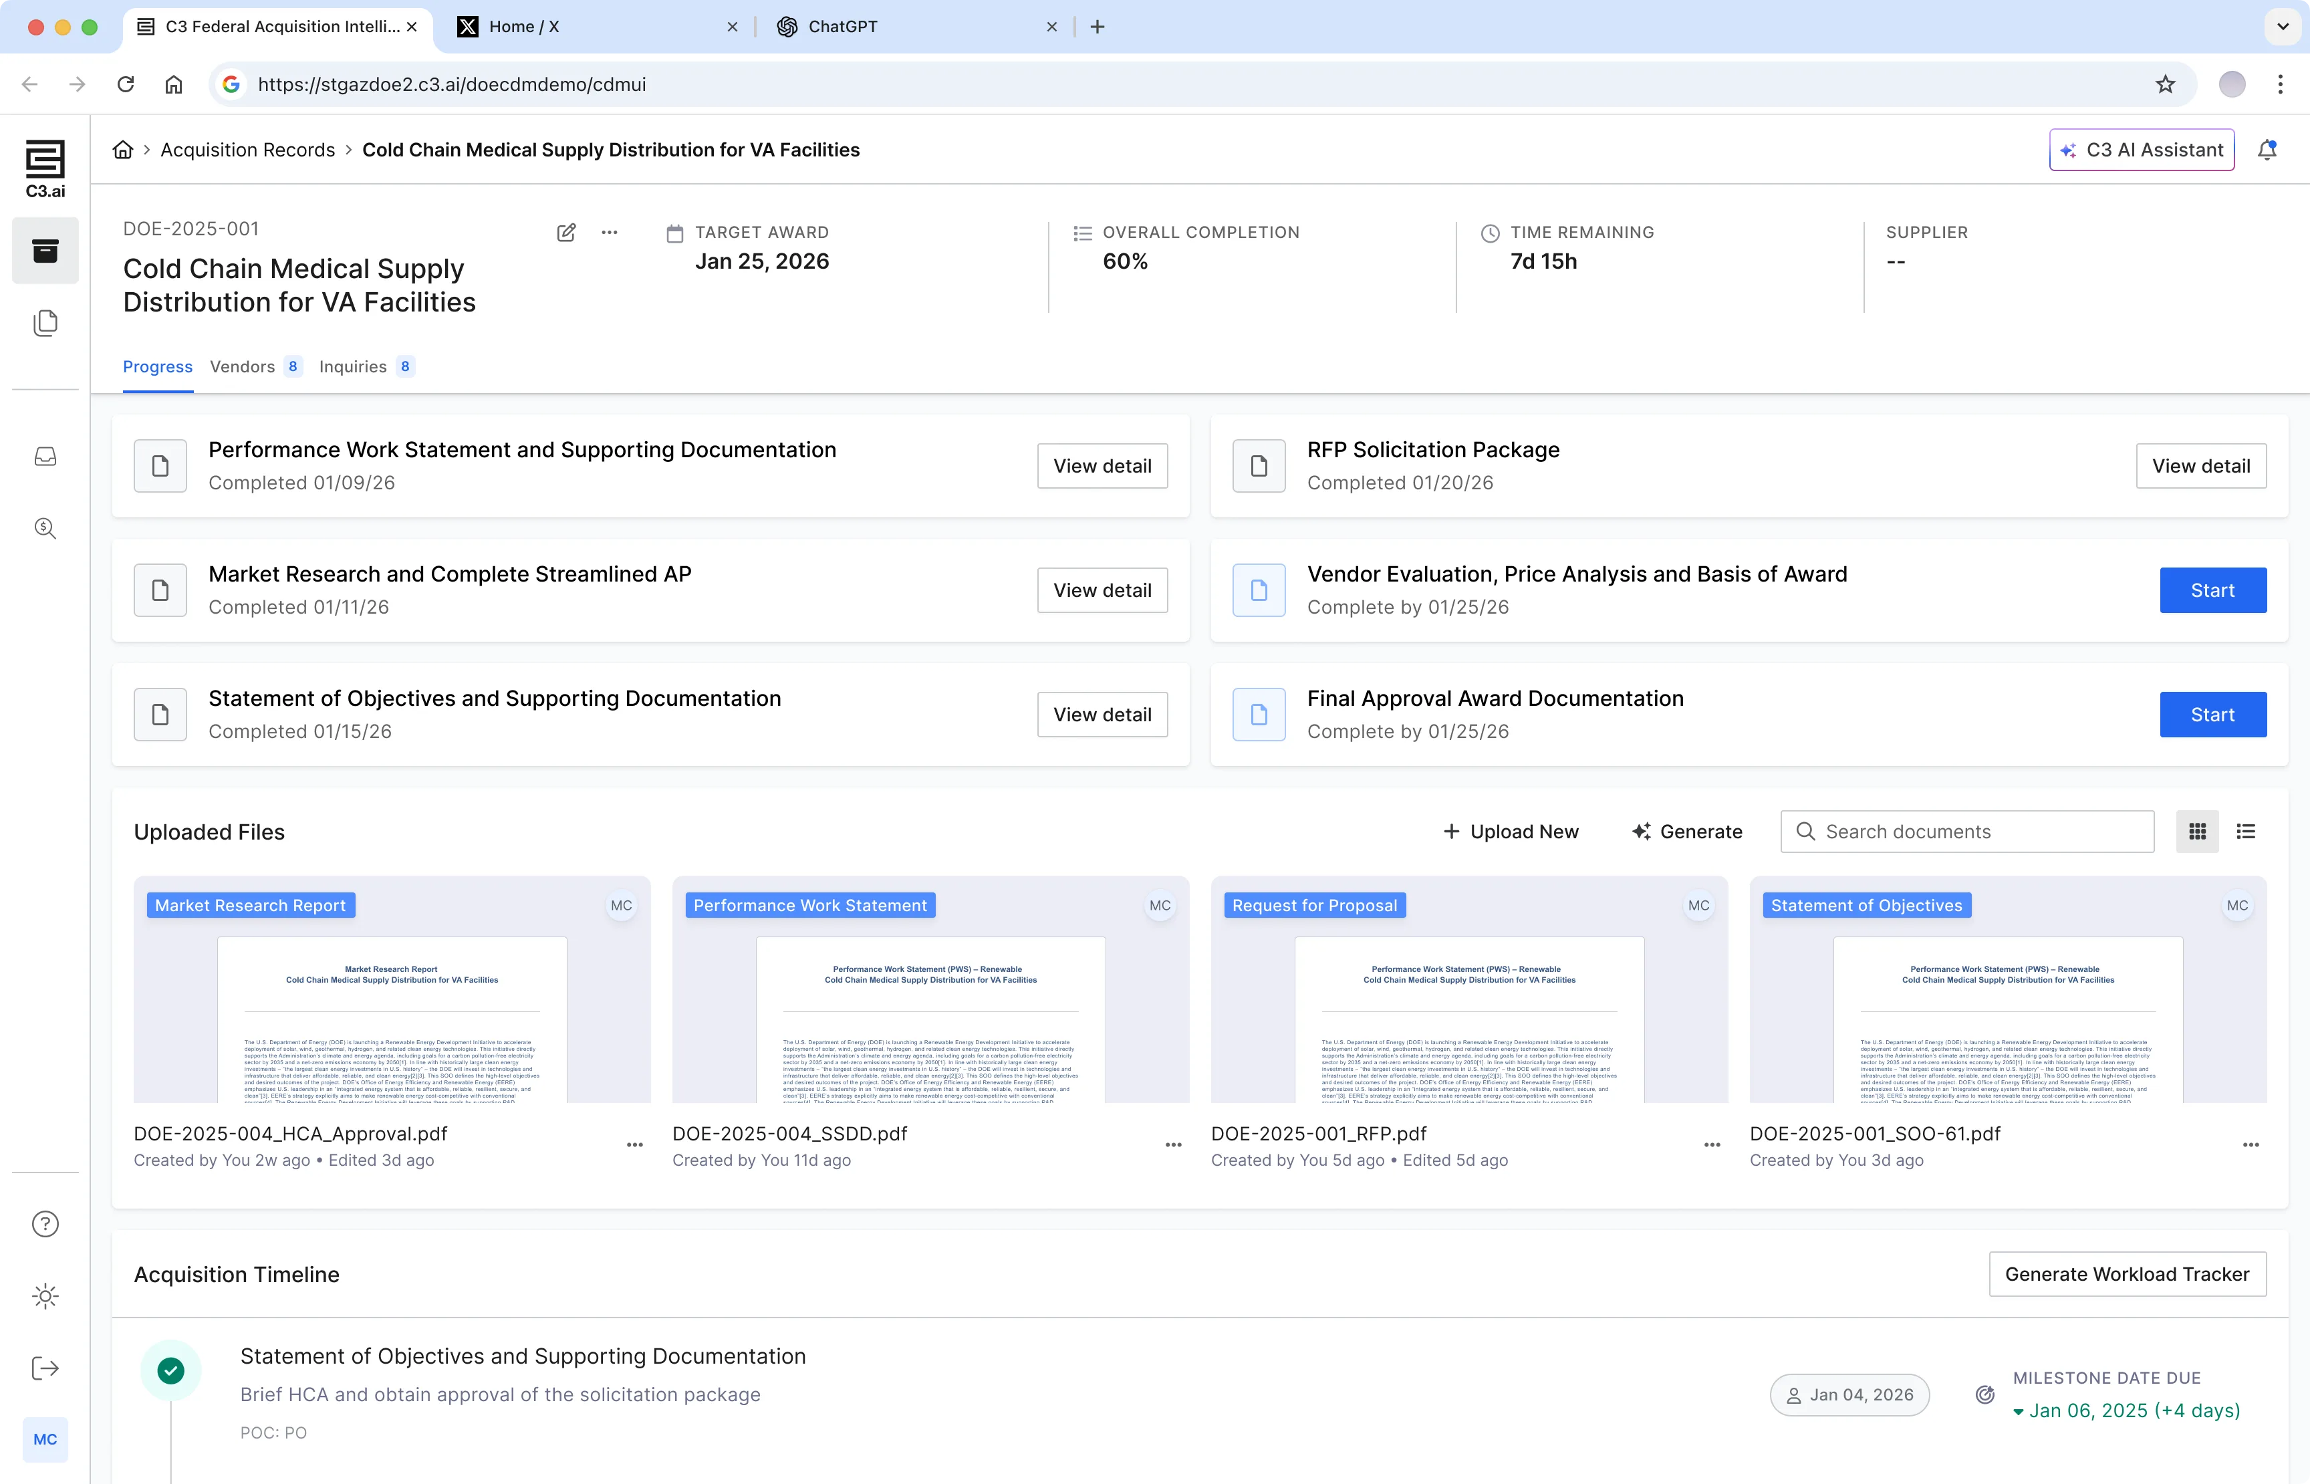Start Vendor Evaluation, Price Analysis and Basis of Award
The image size is (2310, 1484).
click(2212, 590)
